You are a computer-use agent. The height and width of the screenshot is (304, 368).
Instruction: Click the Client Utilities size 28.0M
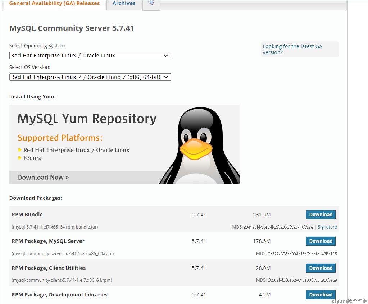point(263,268)
